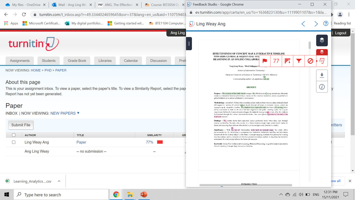Open the excluded sources icon
Screen dimensions: 355x200
pyautogui.click(x=310, y=61)
